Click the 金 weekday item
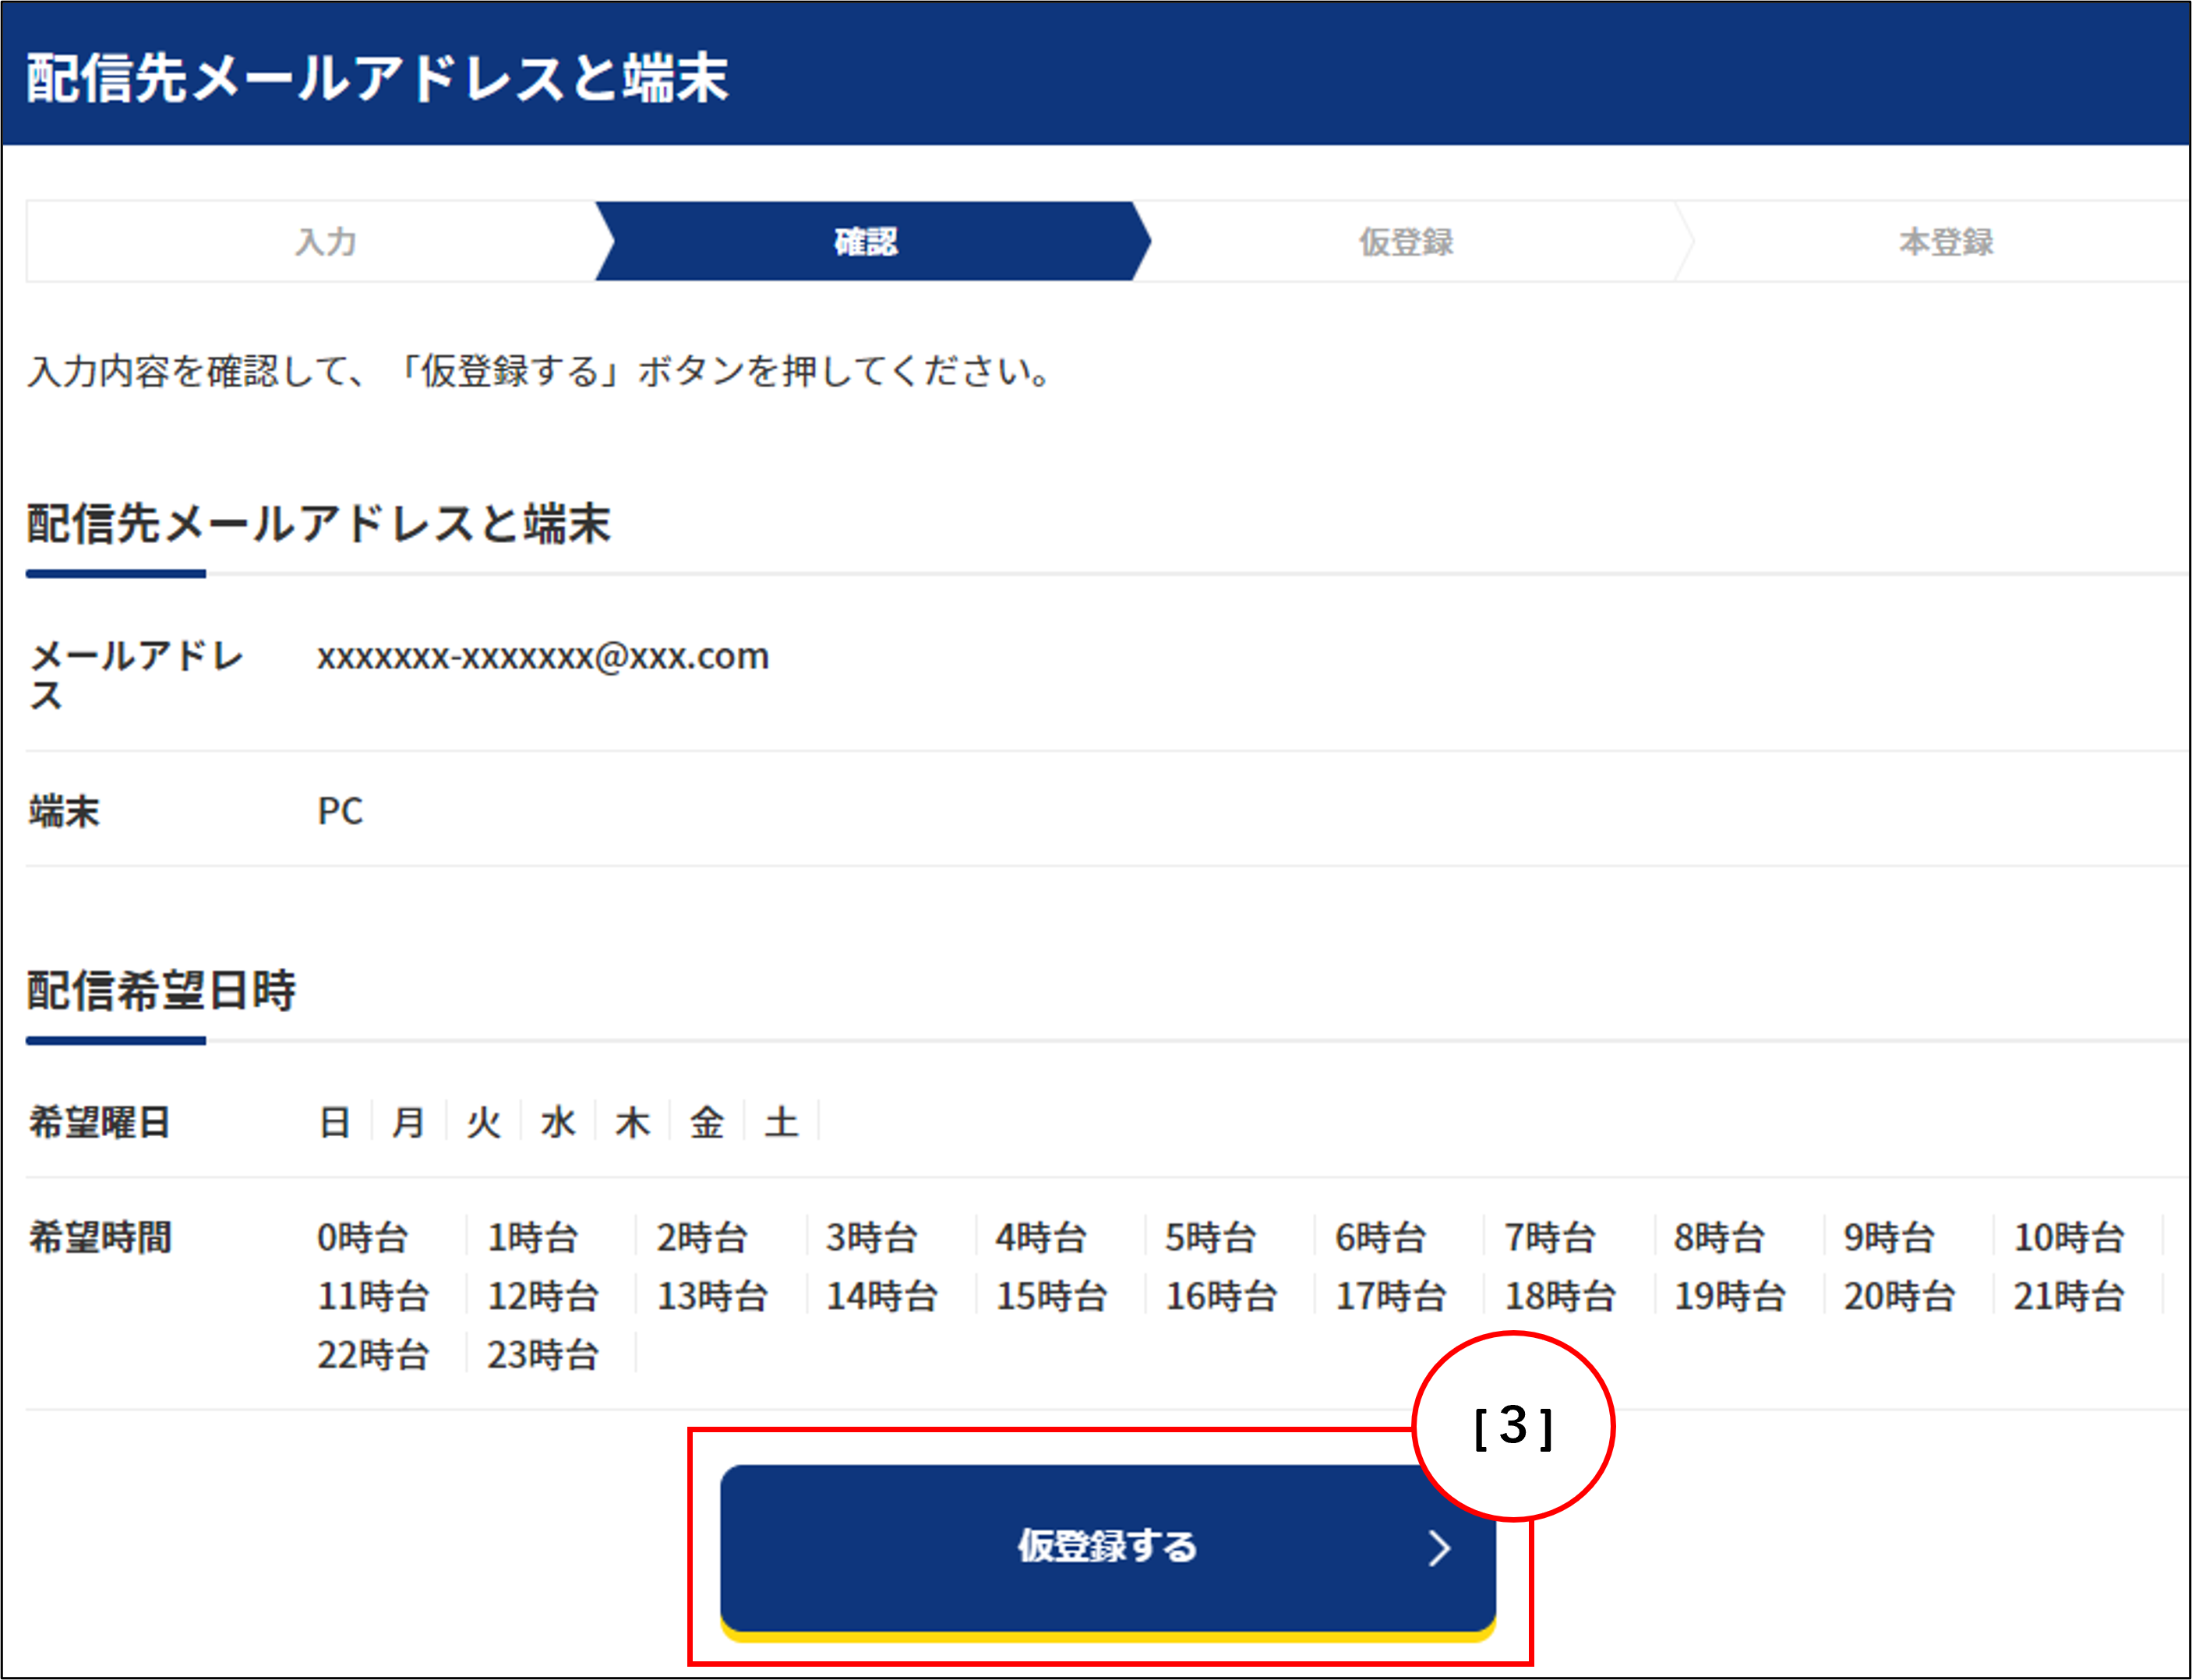The height and width of the screenshot is (1680, 2192). pyautogui.click(x=707, y=1122)
